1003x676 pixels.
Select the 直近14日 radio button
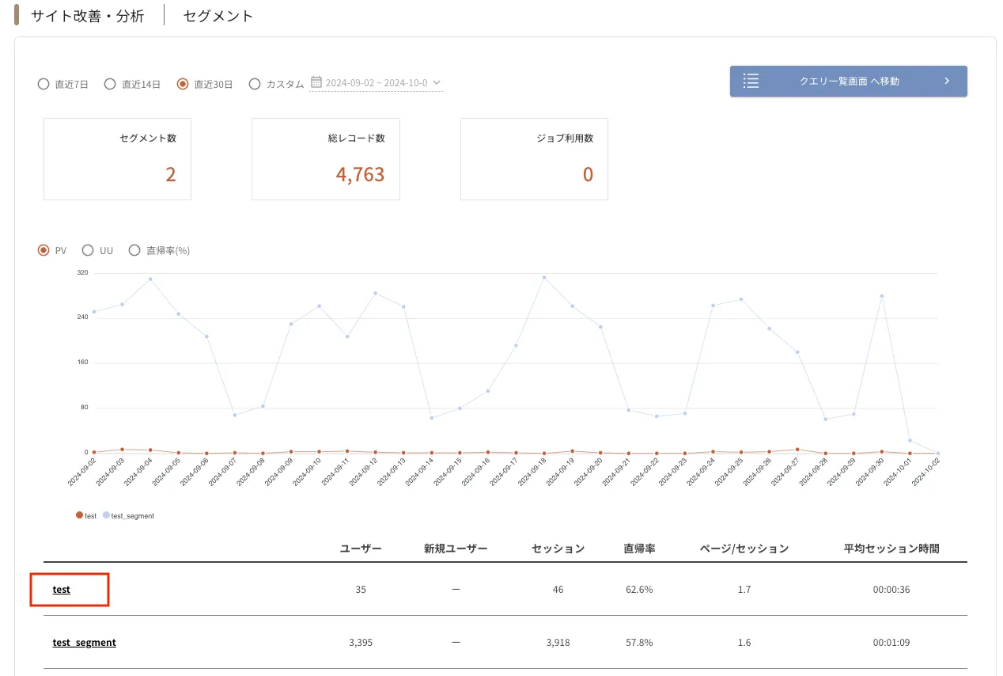(x=110, y=84)
